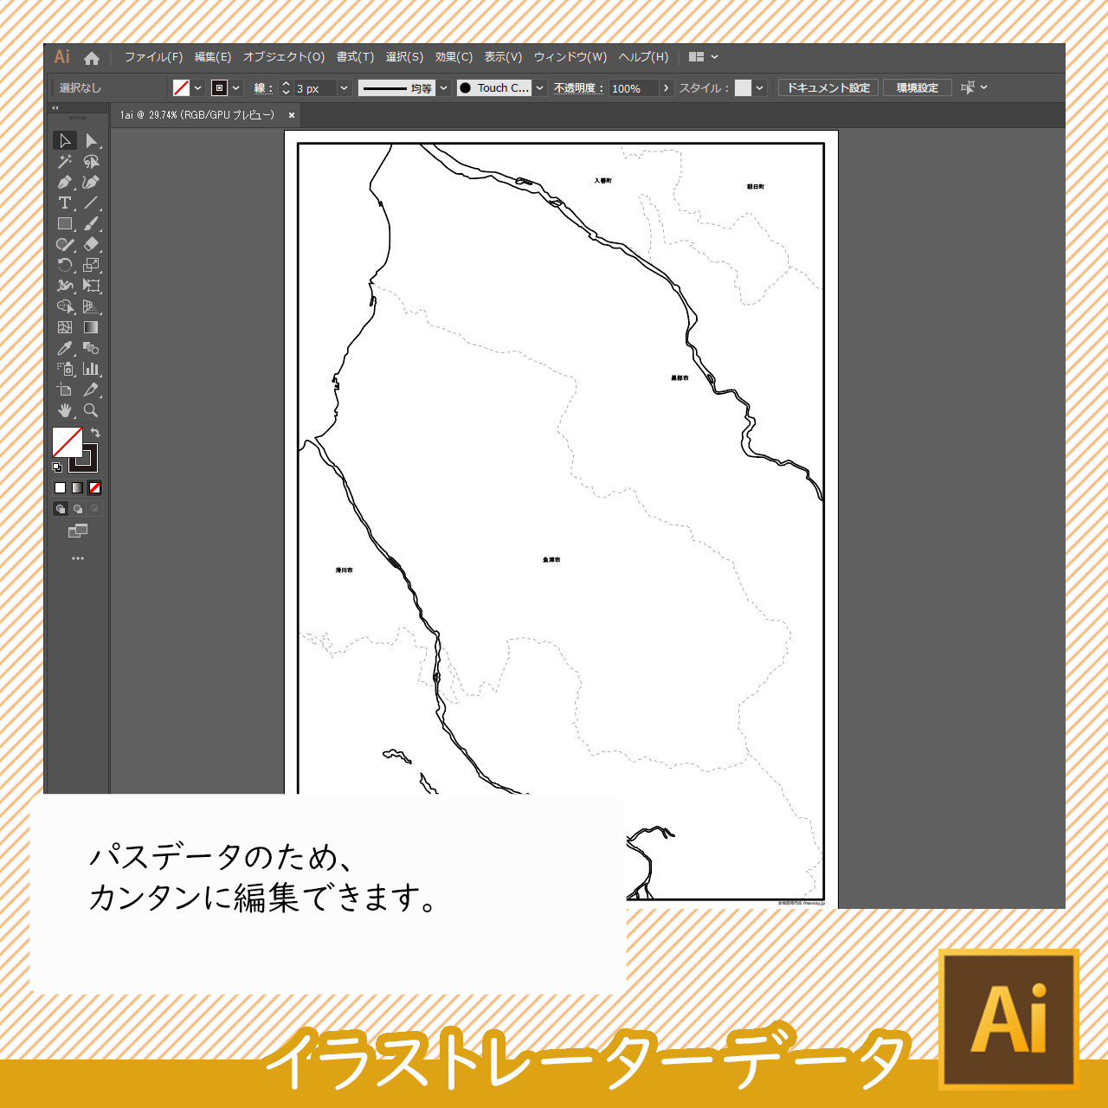Enable Draw Behind mode
Image resolution: width=1108 pixels, height=1108 pixels.
click(x=78, y=509)
